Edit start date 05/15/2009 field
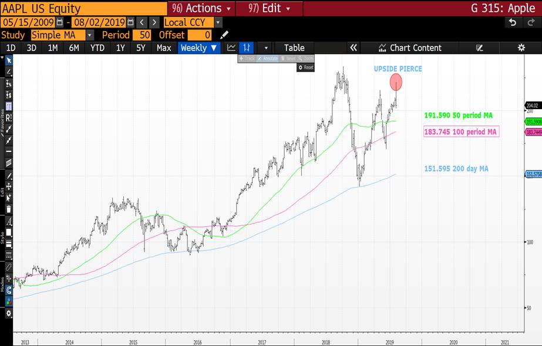542x346 pixels. point(28,22)
